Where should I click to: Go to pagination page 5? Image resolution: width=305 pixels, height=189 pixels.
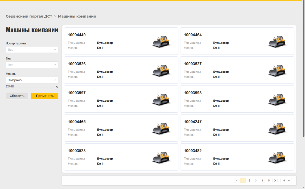(269, 180)
